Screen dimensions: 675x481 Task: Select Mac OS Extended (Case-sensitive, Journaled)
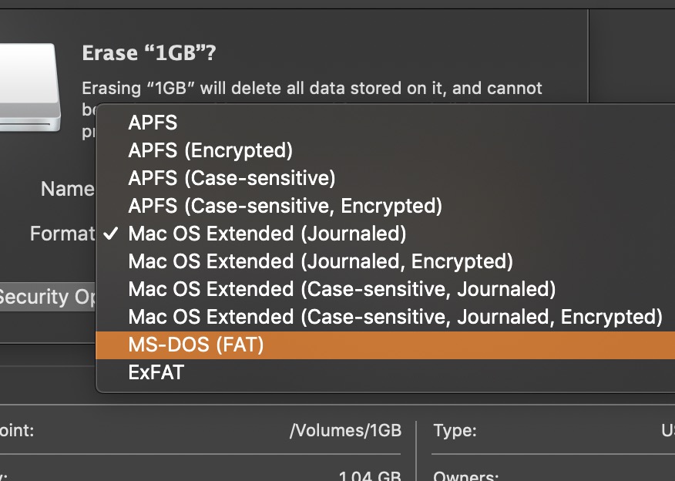point(342,289)
